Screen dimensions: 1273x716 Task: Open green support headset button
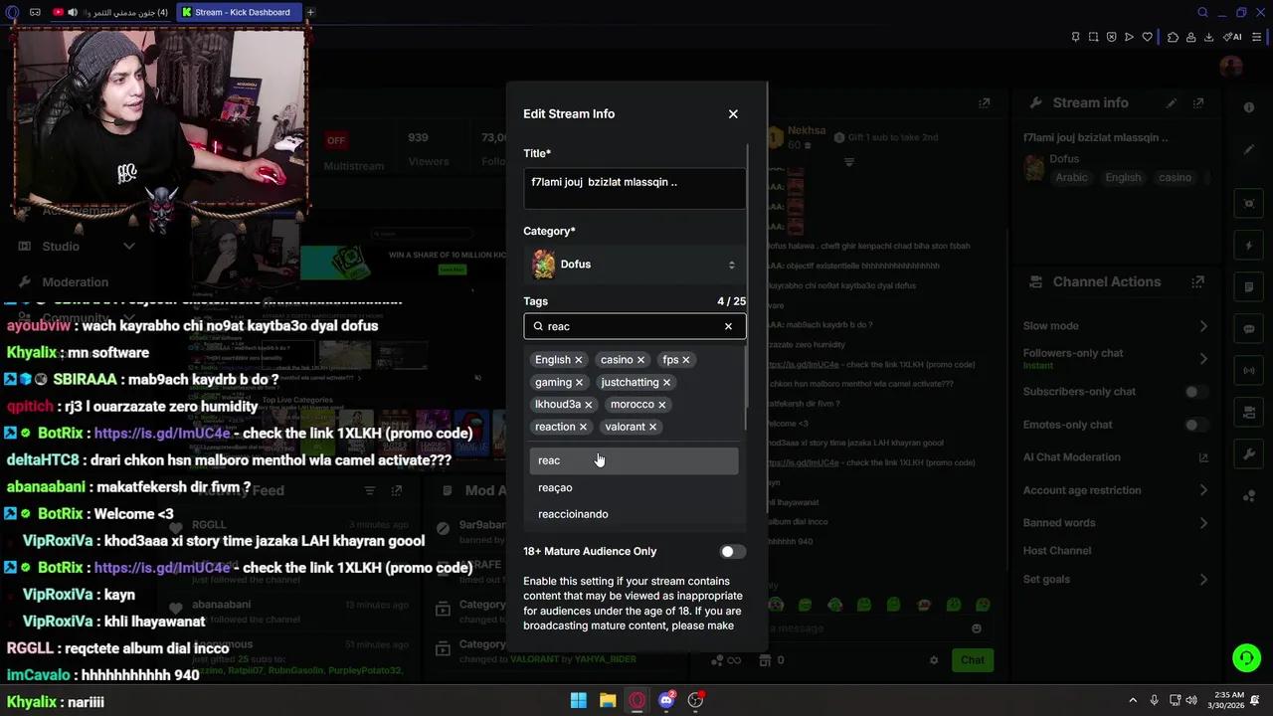(x=1245, y=658)
